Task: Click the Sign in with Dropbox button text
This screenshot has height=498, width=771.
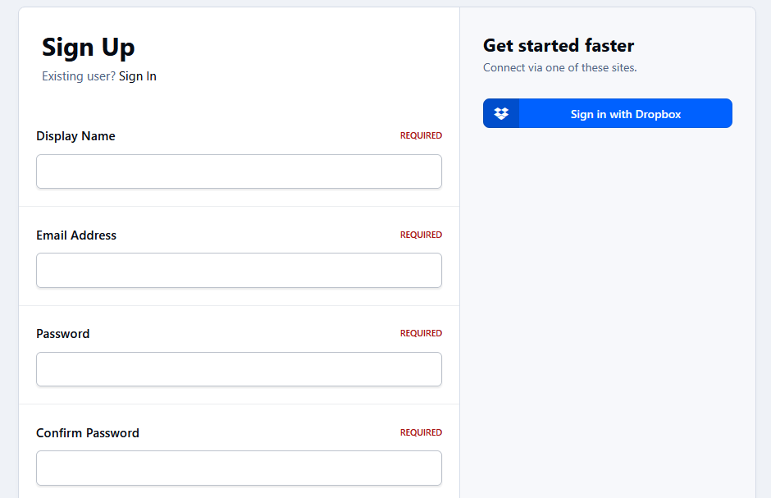Action: coord(626,114)
